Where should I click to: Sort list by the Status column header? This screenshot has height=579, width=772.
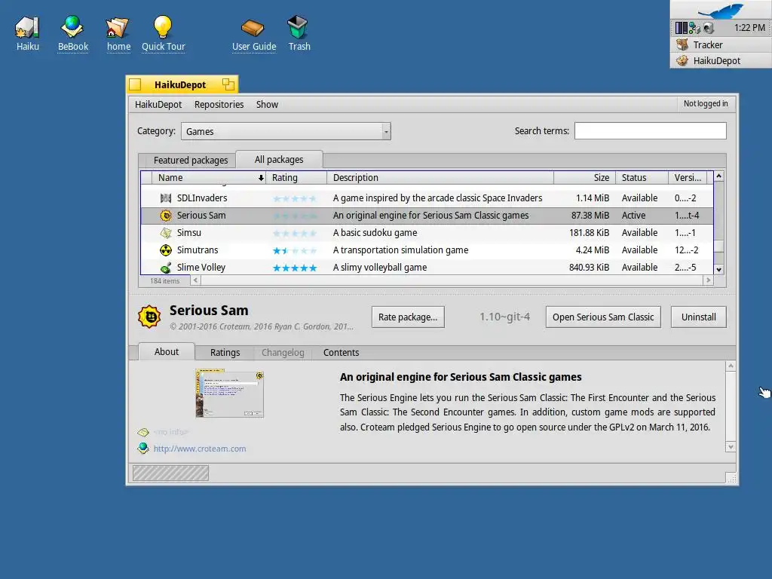click(x=642, y=178)
